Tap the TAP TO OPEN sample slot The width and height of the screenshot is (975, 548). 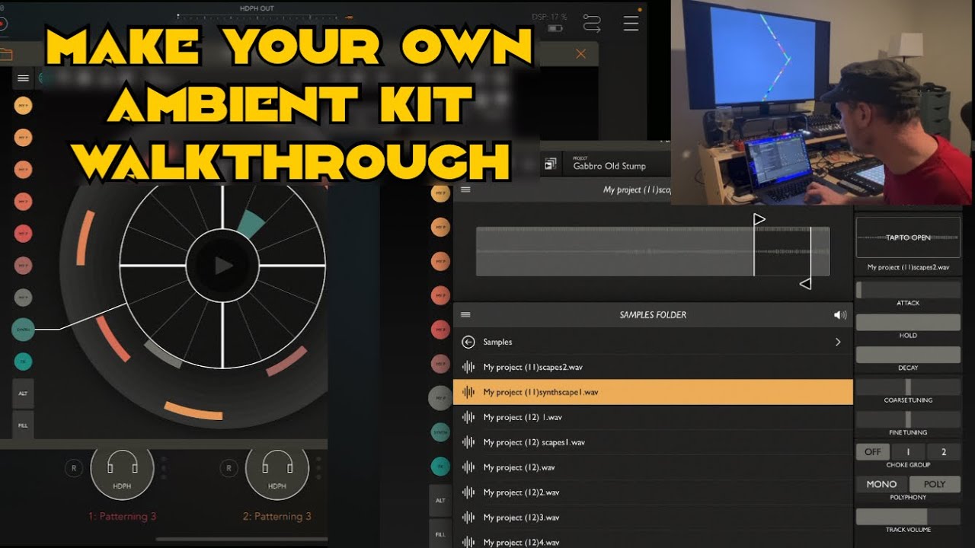pos(908,237)
